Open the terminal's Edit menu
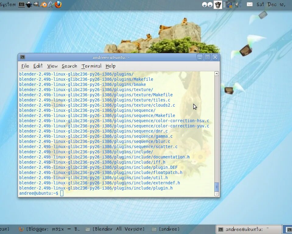Viewport: 292px width, 234px height. (38, 66)
